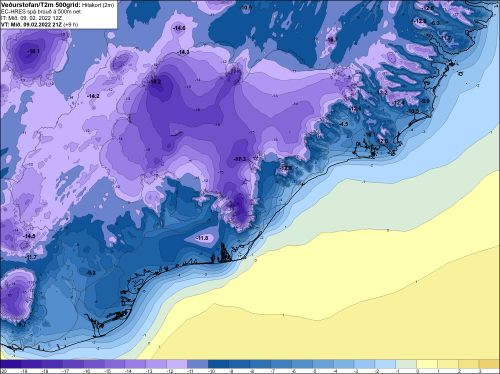Click the valid time 'VT: Mið. 09.02.2022 21Z'

coord(31,24)
